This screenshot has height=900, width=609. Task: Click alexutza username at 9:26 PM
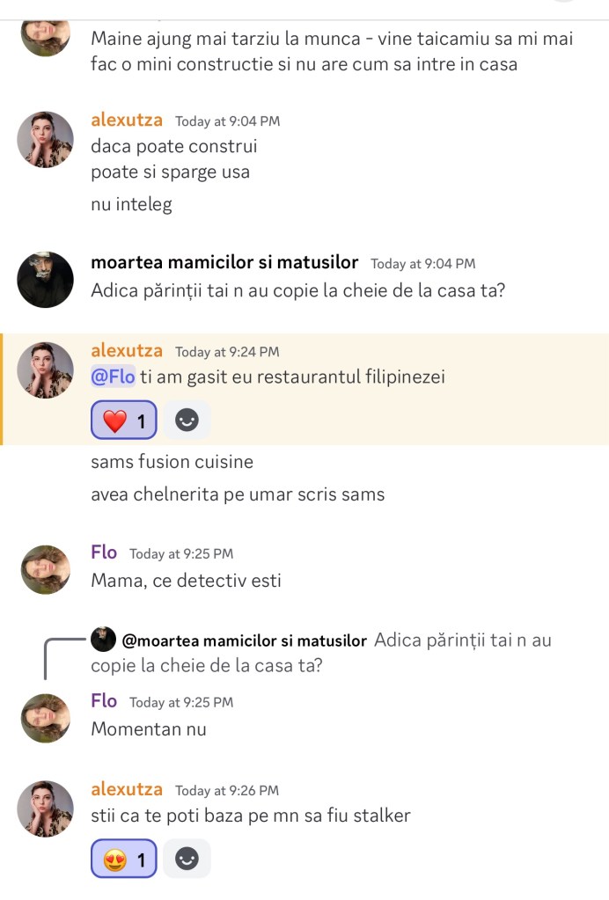click(x=127, y=789)
